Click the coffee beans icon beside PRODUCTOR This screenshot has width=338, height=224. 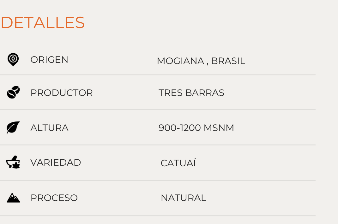(13, 92)
